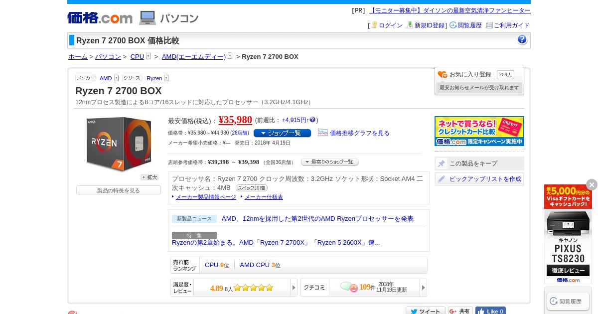The width and height of the screenshot is (598, 314).
Task: Click the price trend graph icon
Action: [323, 133]
